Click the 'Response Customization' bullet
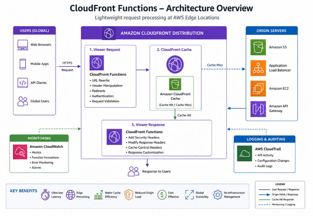The height and width of the screenshot is (216, 313). [x=145, y=152]
